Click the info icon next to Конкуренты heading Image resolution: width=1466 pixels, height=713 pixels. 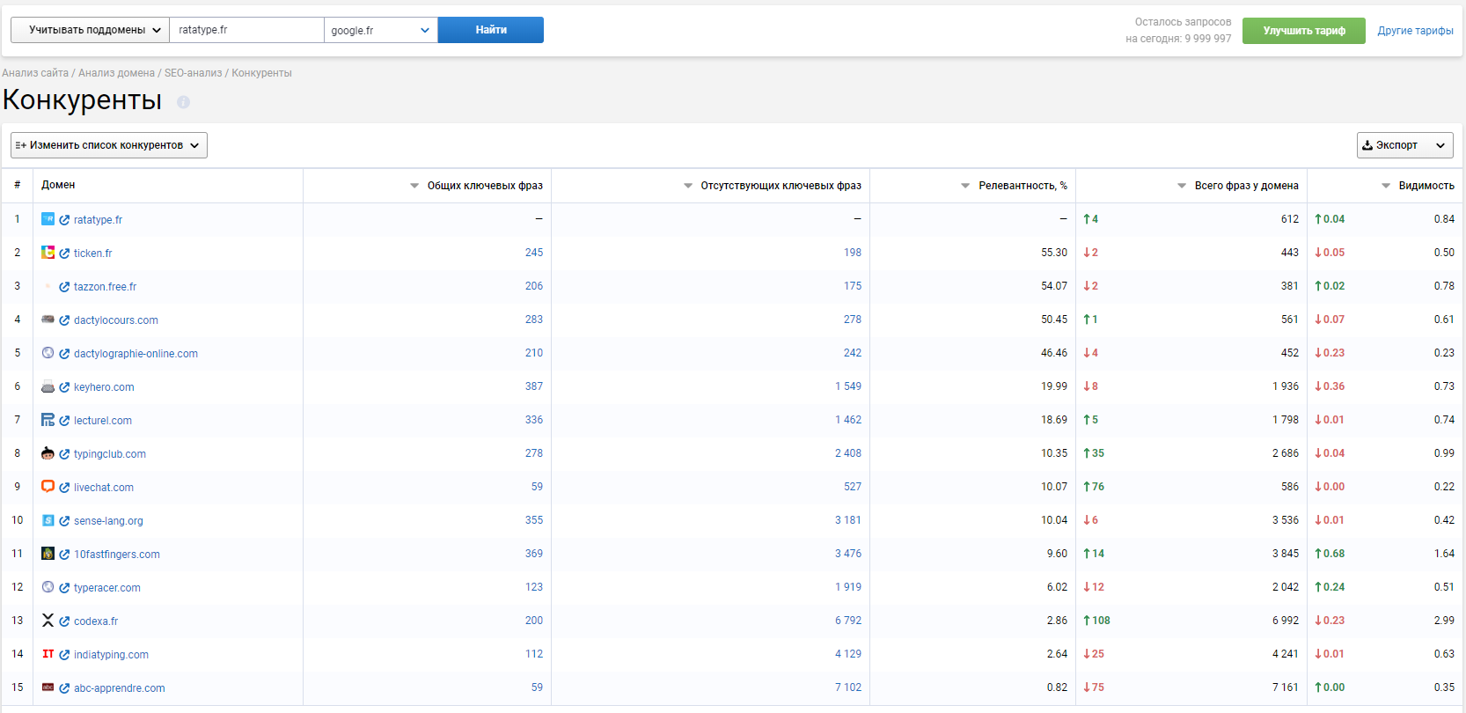point(183,102)
